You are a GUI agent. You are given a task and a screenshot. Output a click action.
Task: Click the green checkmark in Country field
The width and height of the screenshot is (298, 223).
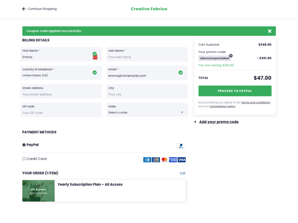[x=95, y=73]
